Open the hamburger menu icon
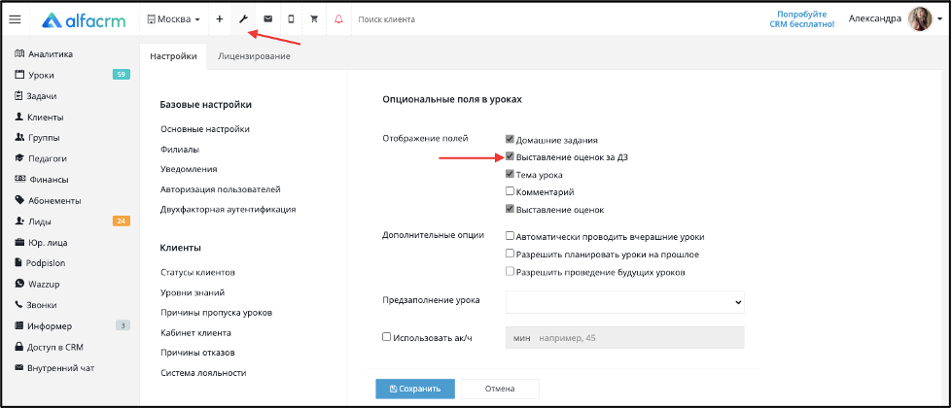Image resolution: width=952 pixels, height=408 pixels. (x=16, y=19)
